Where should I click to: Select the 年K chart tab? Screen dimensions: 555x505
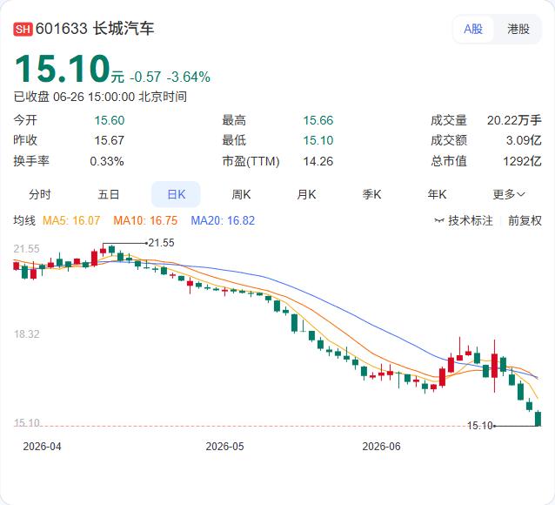pos(437,194)
